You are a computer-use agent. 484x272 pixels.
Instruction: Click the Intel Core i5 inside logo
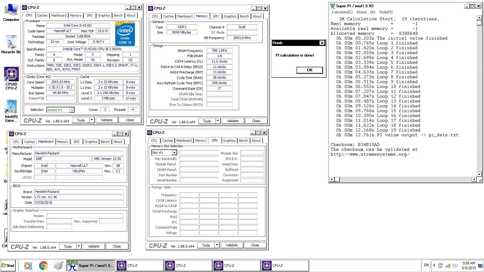pyautogui.click(x=125, y=34)
